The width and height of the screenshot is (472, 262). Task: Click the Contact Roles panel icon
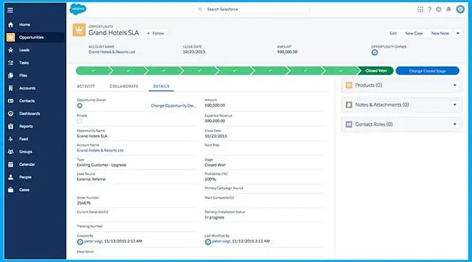pyautogui.click(x=349, y=124)
